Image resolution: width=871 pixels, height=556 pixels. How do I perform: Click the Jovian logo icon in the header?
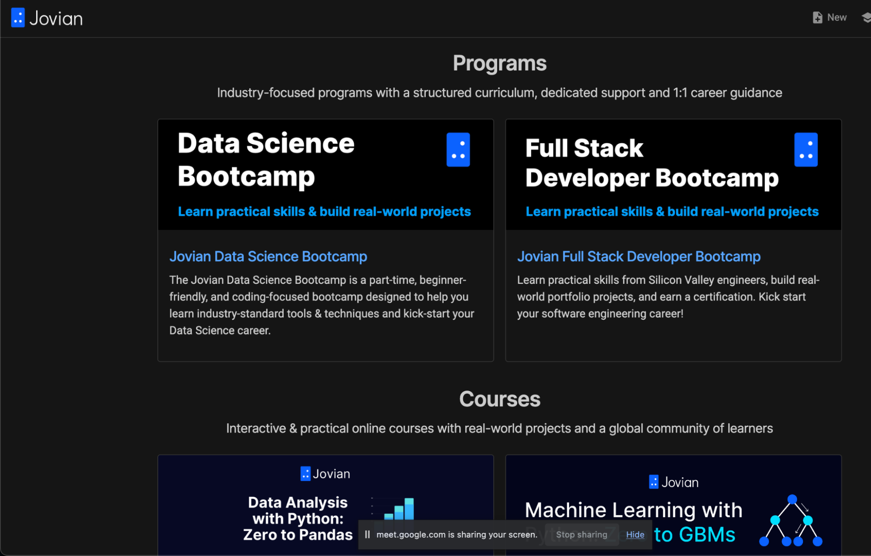tap(18, 18)
